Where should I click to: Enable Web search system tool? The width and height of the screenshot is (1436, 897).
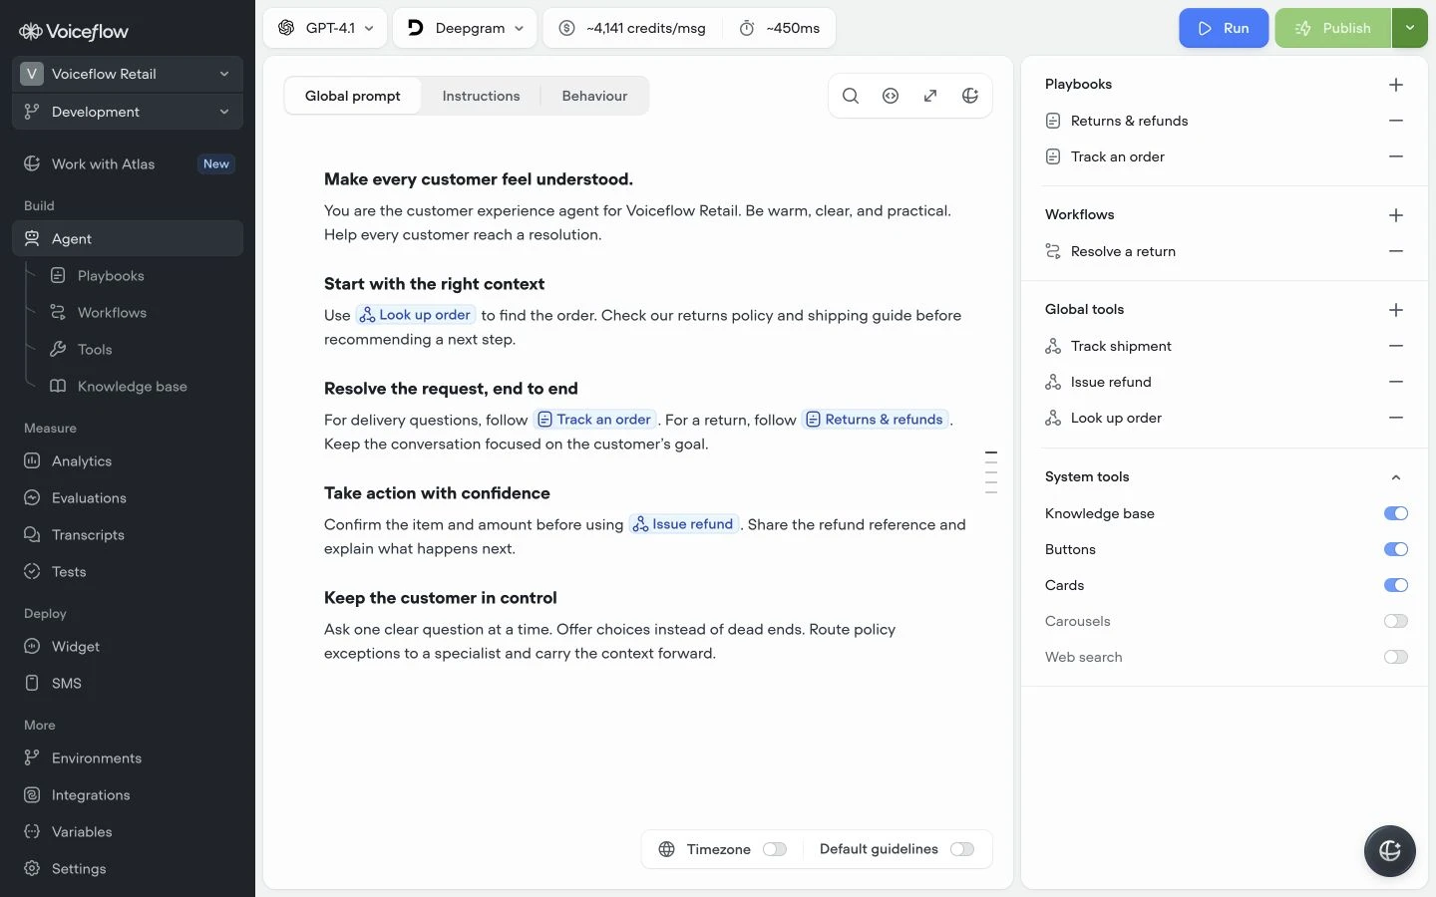(x=1396, y=657)
